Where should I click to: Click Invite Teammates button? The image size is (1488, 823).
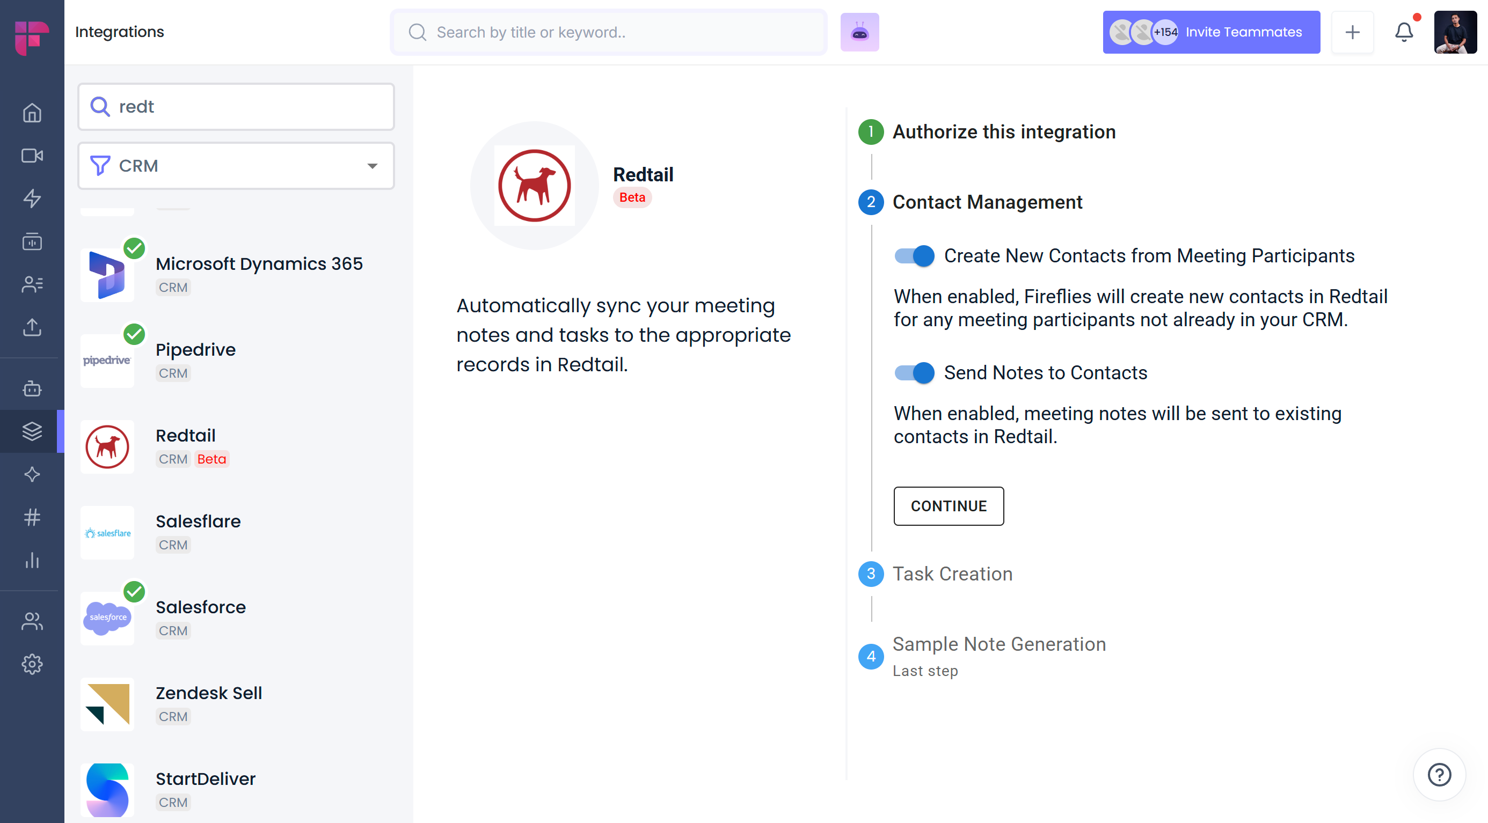click(x=1210, y=32)
